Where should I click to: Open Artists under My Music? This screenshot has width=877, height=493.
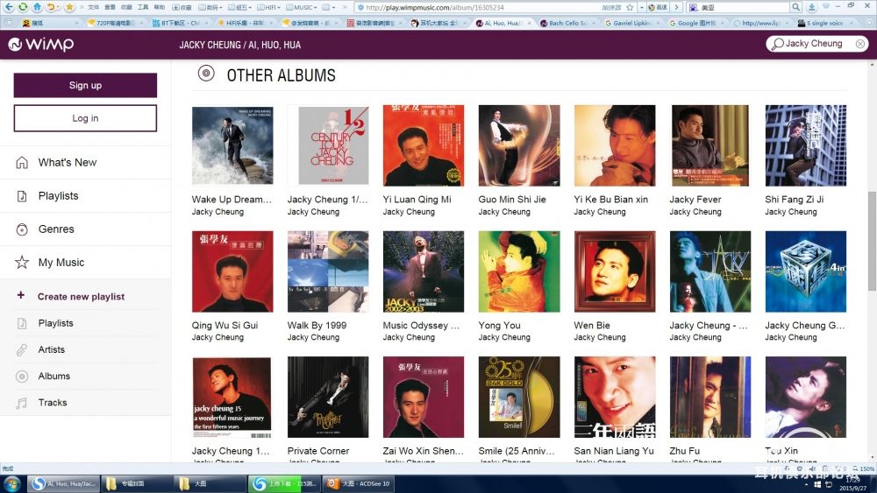point(85,349)
